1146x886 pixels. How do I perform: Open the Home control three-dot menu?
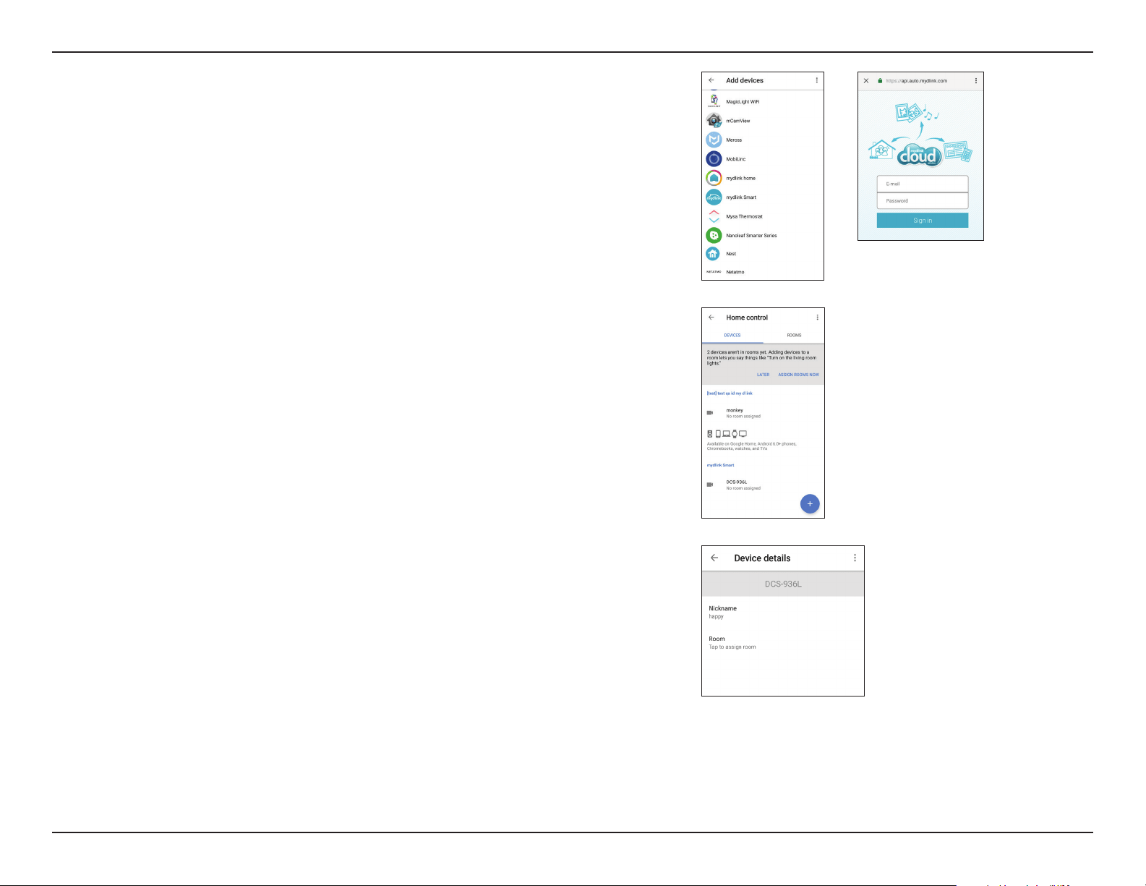point(818,318)
